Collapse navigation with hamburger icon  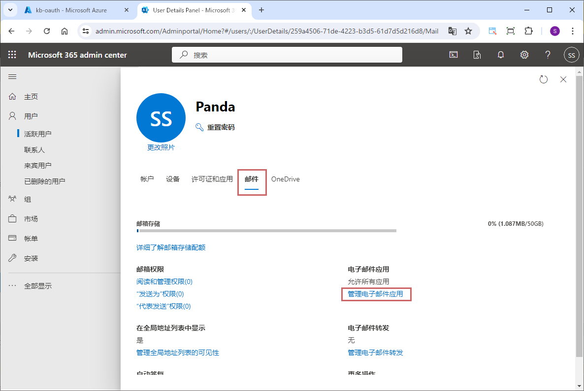click(x=12, y=76)
